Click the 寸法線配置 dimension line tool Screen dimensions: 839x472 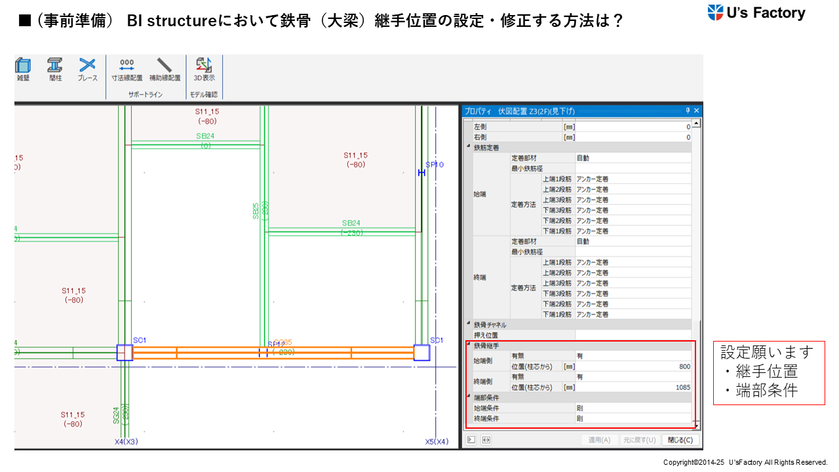[x=127, y=69]
